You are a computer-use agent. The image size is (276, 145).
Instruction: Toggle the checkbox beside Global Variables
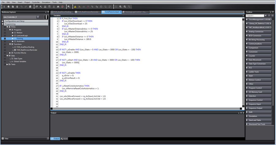[x=5, y=61]
